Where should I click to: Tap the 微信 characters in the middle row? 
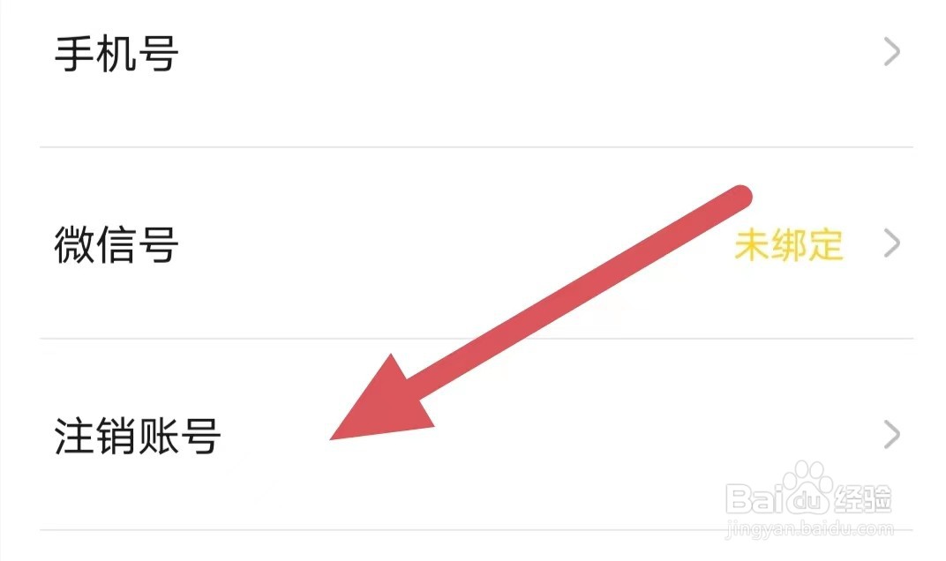tap(95, 243)
